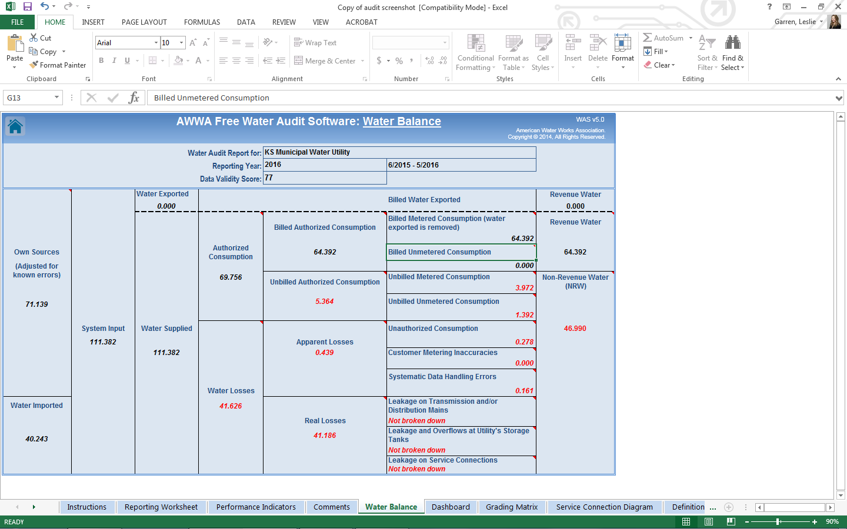Image resolution: width=847 pixels, height=529 pixels.
Task: Switch to Page Layout view in status bar
Action: 708,521
